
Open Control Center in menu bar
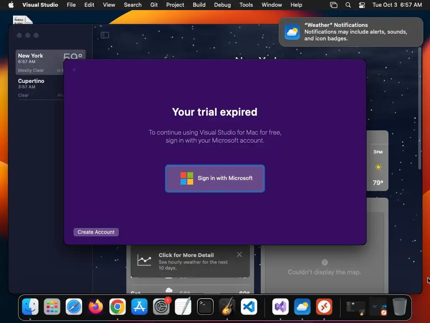[x=362, y=5]
